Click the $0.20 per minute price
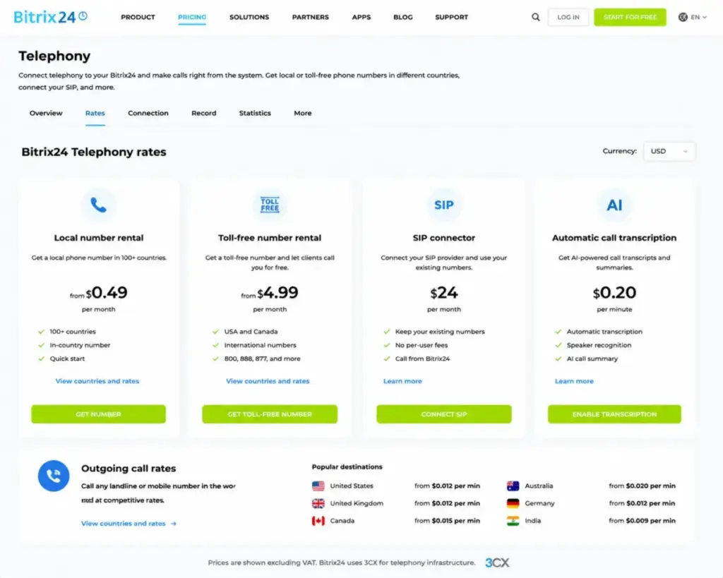Viewport: 723px width, 578px height. (614, 293)
